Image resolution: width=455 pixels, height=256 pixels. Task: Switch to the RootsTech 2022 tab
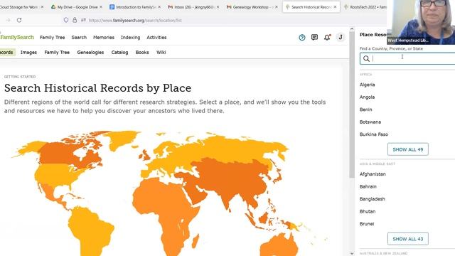point(365,6)
